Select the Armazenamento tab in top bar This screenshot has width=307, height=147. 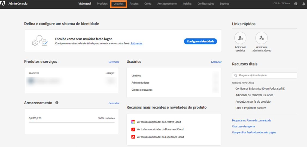click(167, 4)
